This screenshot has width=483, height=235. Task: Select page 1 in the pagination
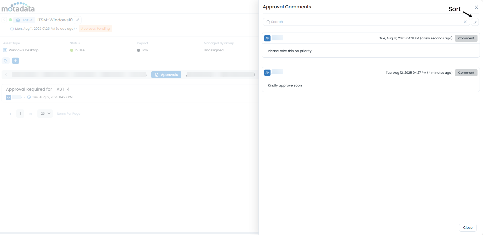pyautogui.click(x=20, y=114)
